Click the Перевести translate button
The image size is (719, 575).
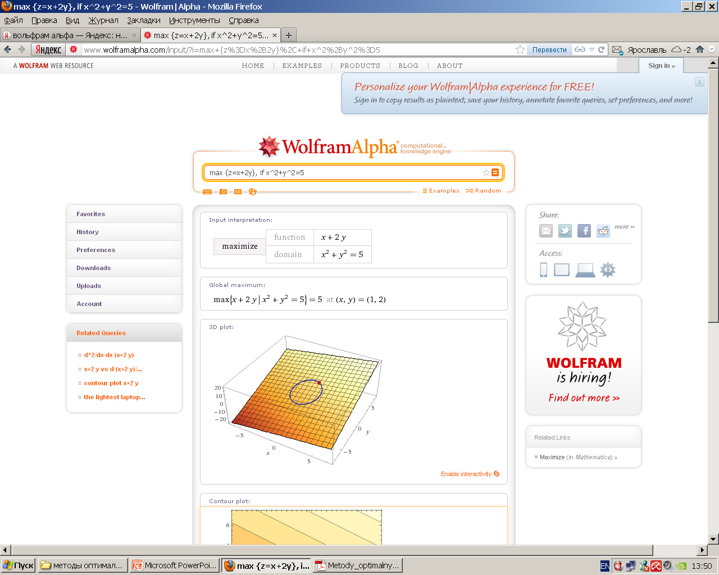tap(549, 50)
